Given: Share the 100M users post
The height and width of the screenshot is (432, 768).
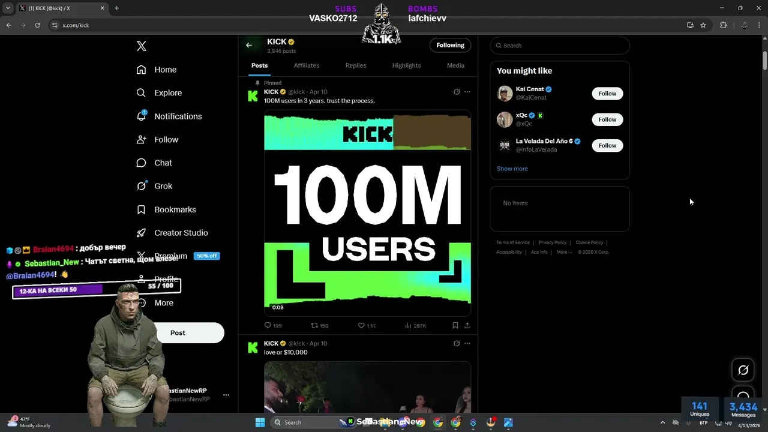Looking at the screenshot, I should point(467,325).
